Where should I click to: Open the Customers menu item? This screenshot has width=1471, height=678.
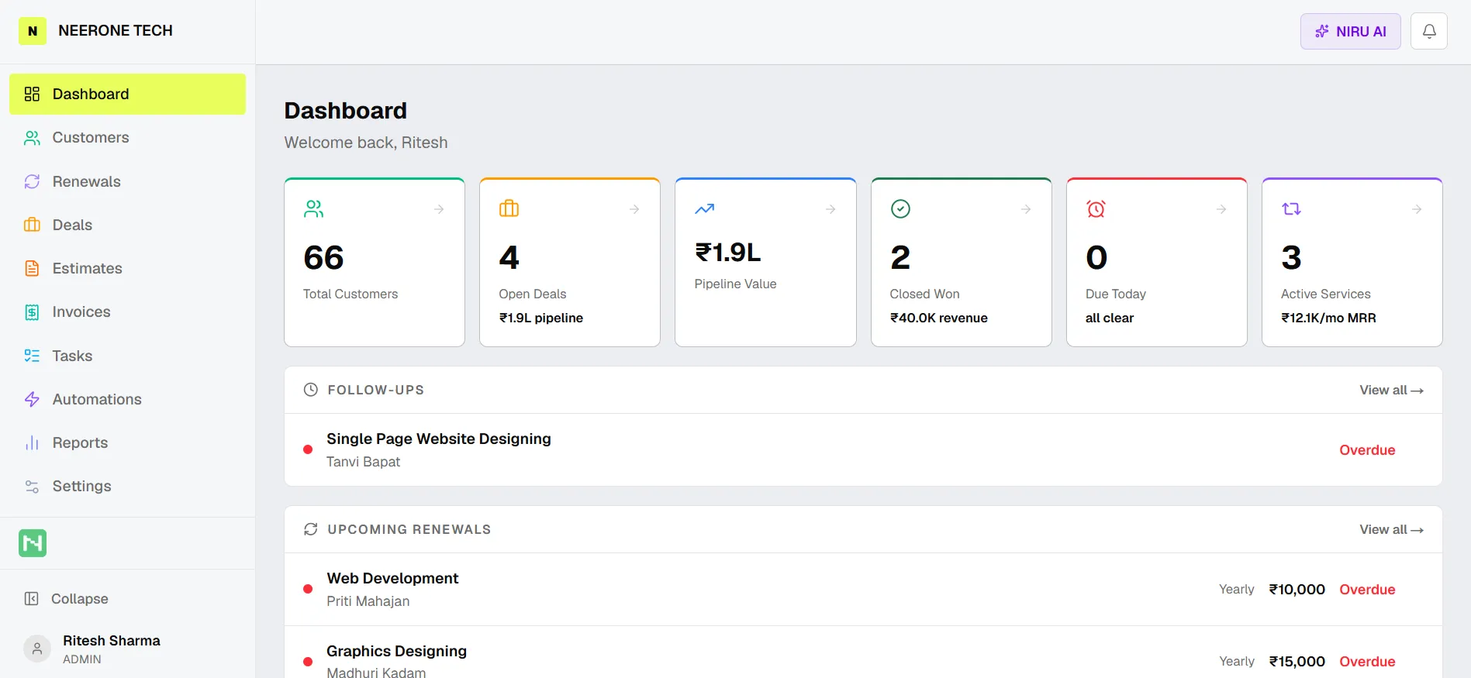point(127,138)
